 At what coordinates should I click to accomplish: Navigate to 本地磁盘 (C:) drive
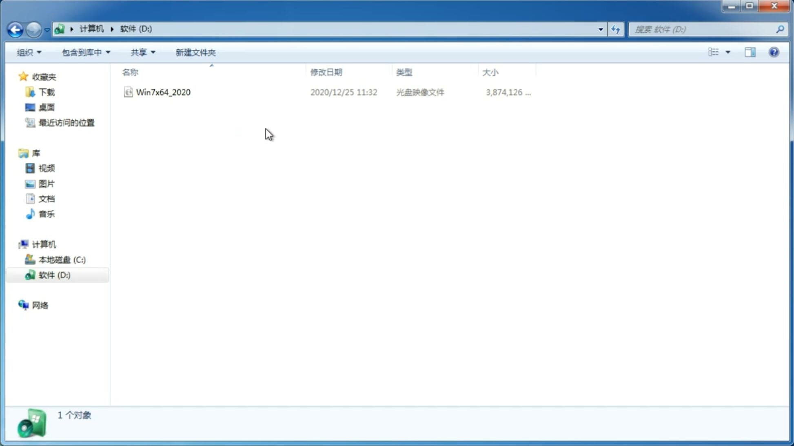coord(61,260)
